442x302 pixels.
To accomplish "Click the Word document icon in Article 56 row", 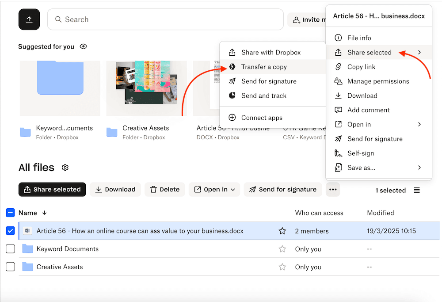I will coord(27,231).
